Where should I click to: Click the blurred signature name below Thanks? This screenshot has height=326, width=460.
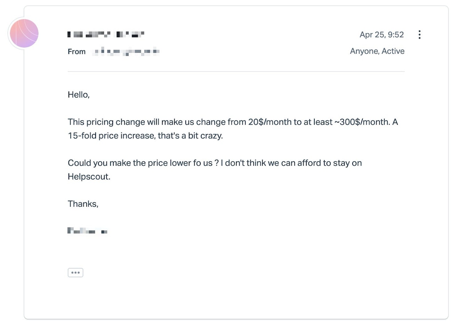87,231
